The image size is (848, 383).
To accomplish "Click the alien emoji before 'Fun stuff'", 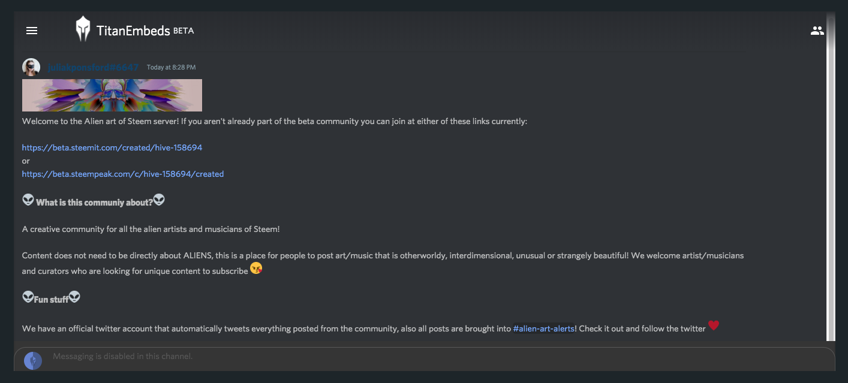I will [x=28, y=297].
